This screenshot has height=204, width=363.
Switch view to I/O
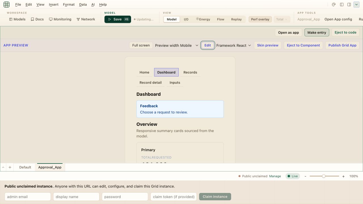(x=186, y=19)
